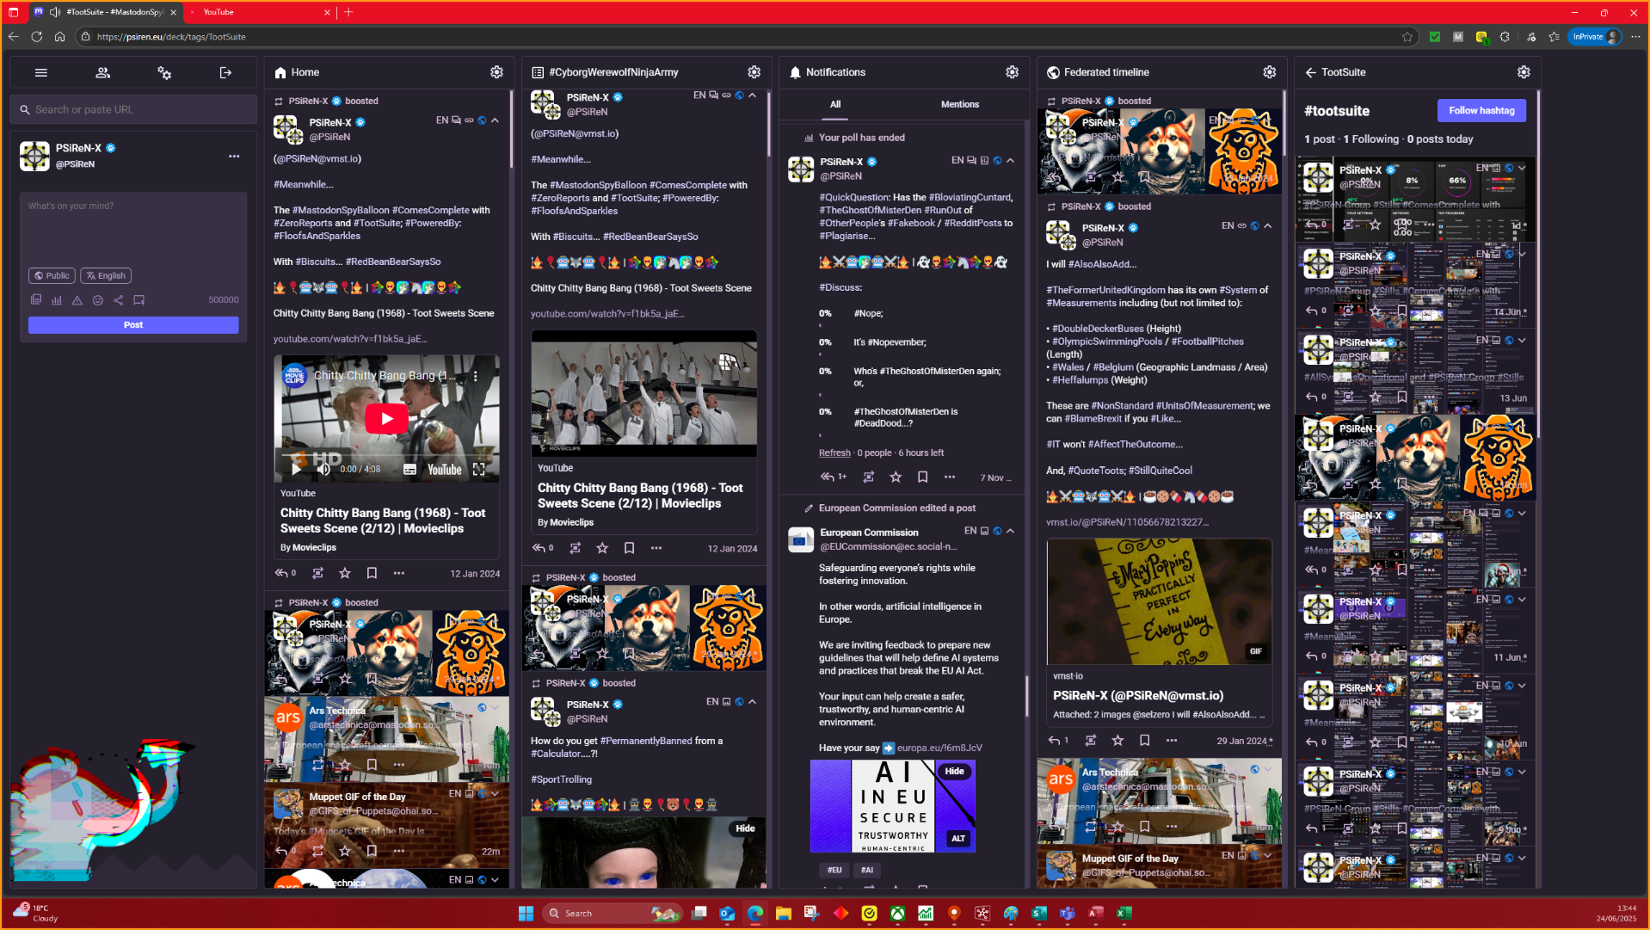Open the Public visibility dropdown
This screenshot has height=930, width=1650.
click(52, 276)
